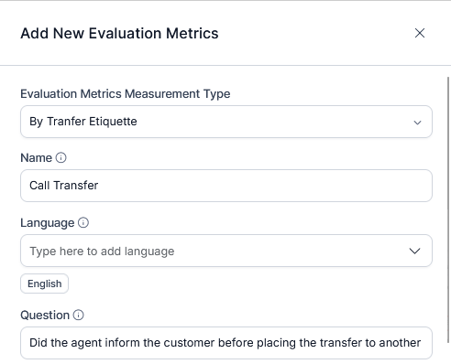The image size is (451, 364).
Task: Select the English language tag
Action: [44, 284]
